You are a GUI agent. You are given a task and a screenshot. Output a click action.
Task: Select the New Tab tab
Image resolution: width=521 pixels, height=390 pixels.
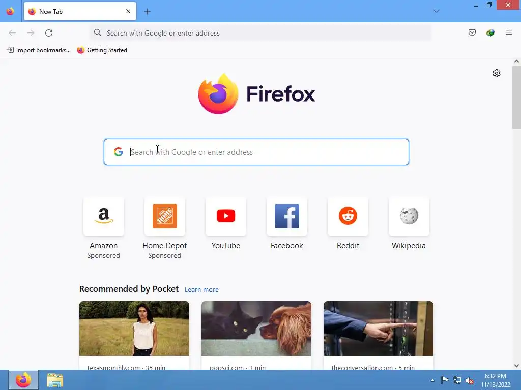pos(80,11)
